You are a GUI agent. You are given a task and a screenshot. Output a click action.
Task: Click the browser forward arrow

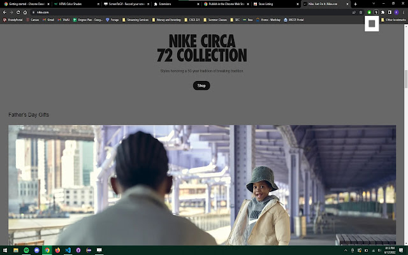[11, 12]
